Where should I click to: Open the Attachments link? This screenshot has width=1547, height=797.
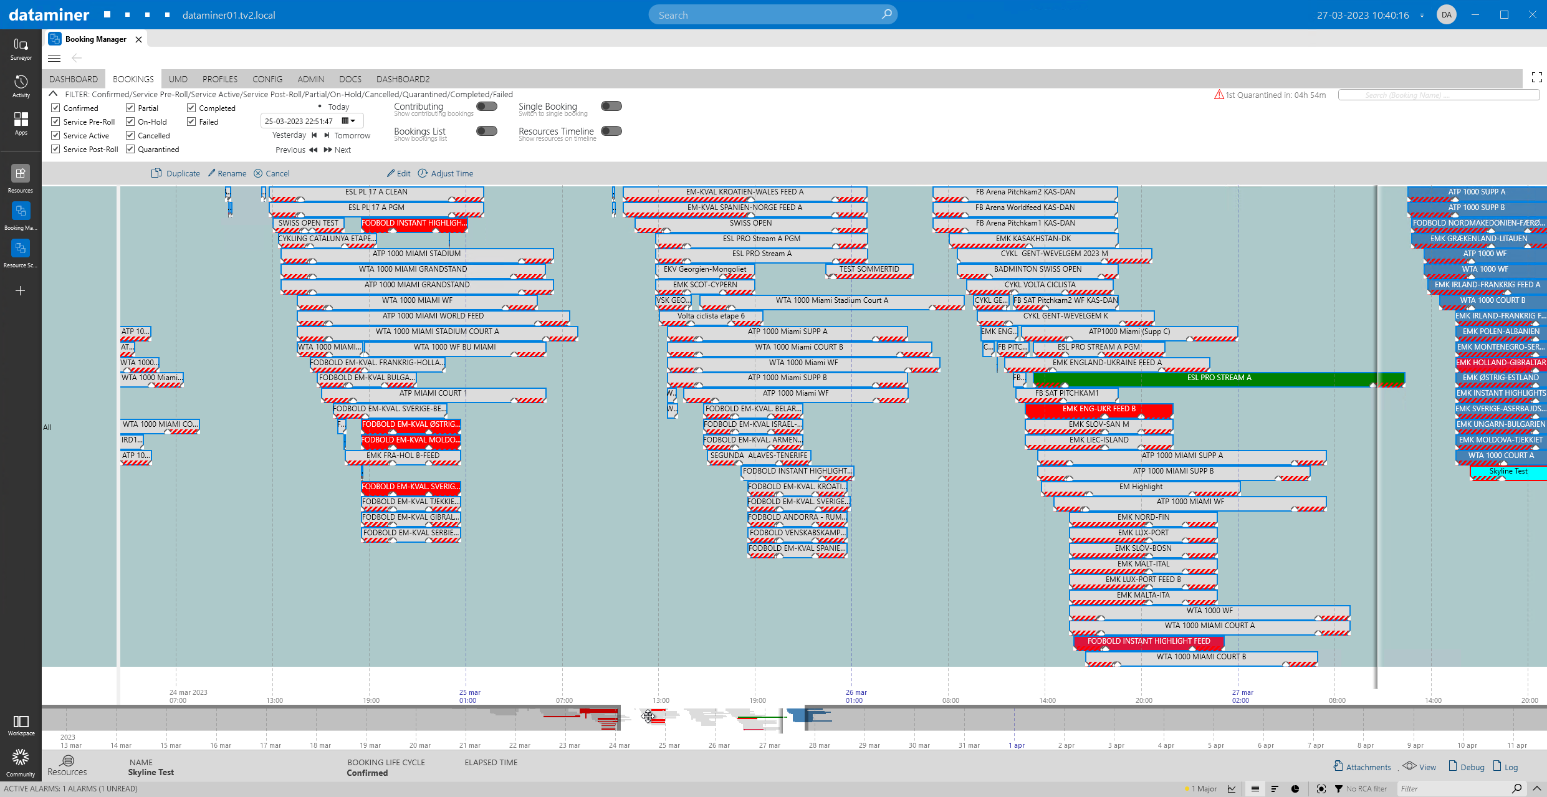(x=1363, y=766)
